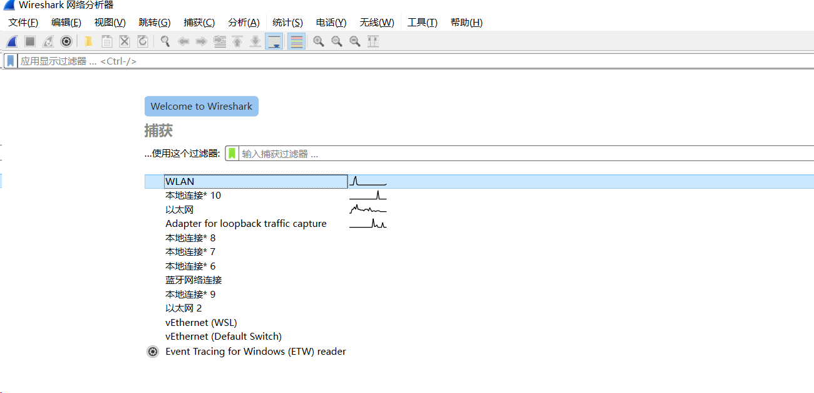This screenshot has height=393, width=814.
Task: Click the 捕获 section heading
Action: pos(158,130)
